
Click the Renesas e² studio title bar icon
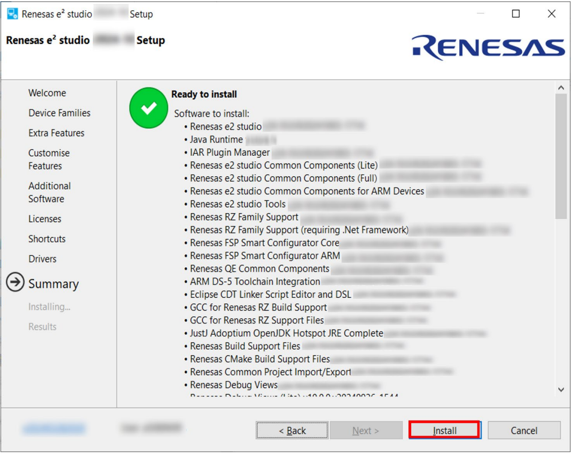[x=12, y=14]
